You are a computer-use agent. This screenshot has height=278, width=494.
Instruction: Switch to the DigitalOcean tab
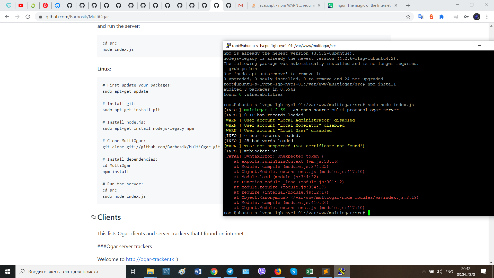pos(57,5)
